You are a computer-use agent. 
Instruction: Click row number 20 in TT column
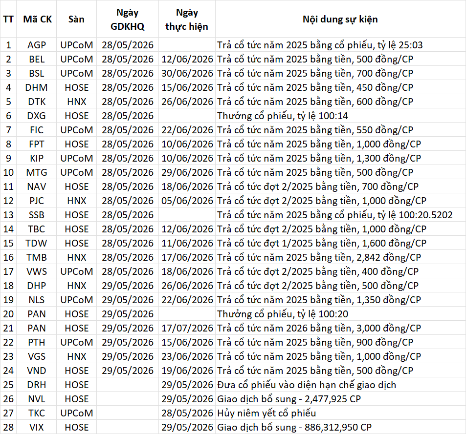pyautogui.click(x=8, y=314)
